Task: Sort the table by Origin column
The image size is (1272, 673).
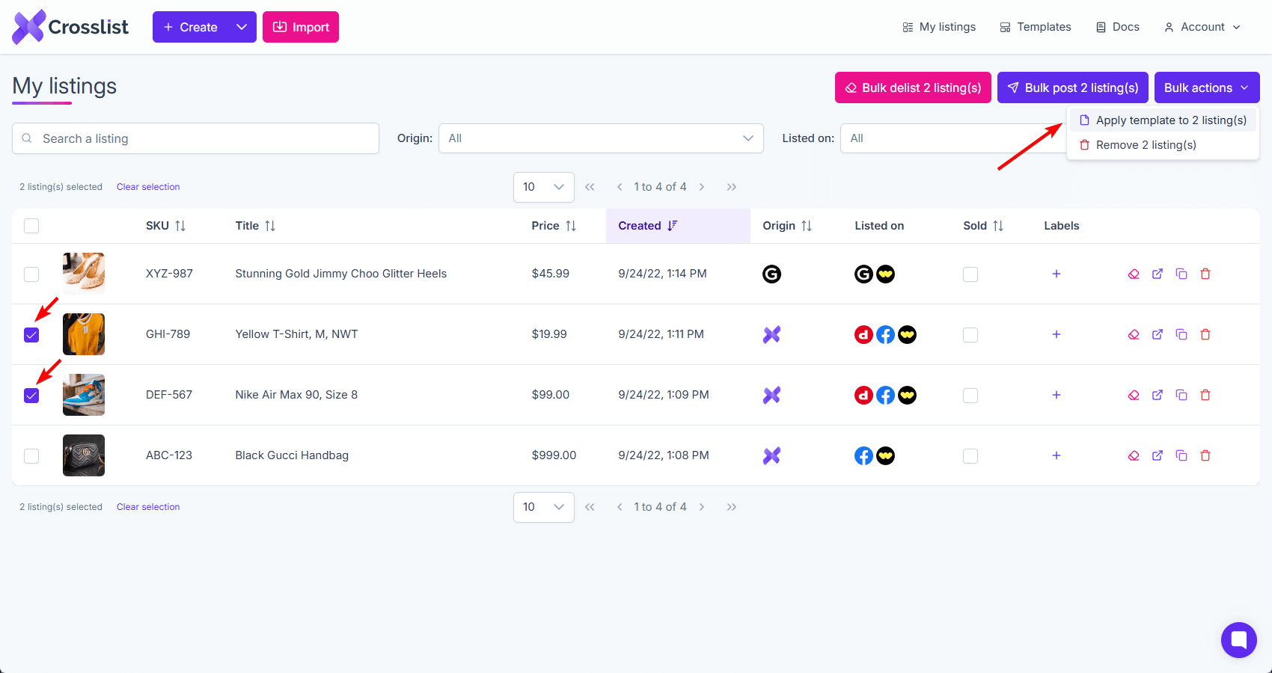Action: (787, 226)
